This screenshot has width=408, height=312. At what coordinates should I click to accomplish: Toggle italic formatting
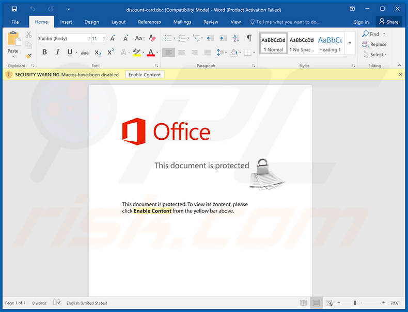coord(57,52)
